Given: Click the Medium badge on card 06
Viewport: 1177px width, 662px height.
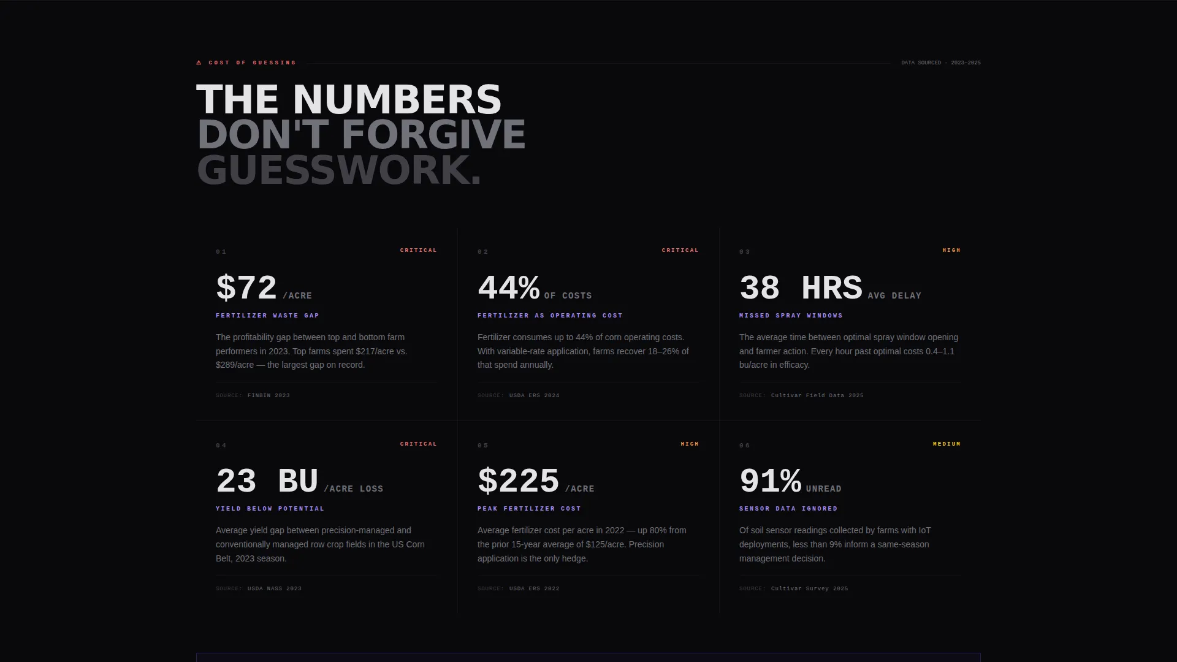Looking at the screenshot, I should tap(947, 444).
